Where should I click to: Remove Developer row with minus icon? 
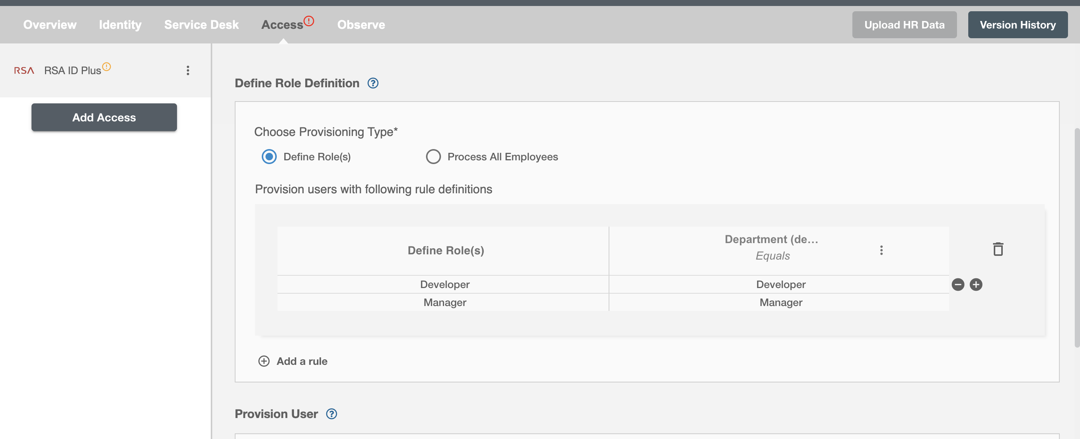point(958,284)
